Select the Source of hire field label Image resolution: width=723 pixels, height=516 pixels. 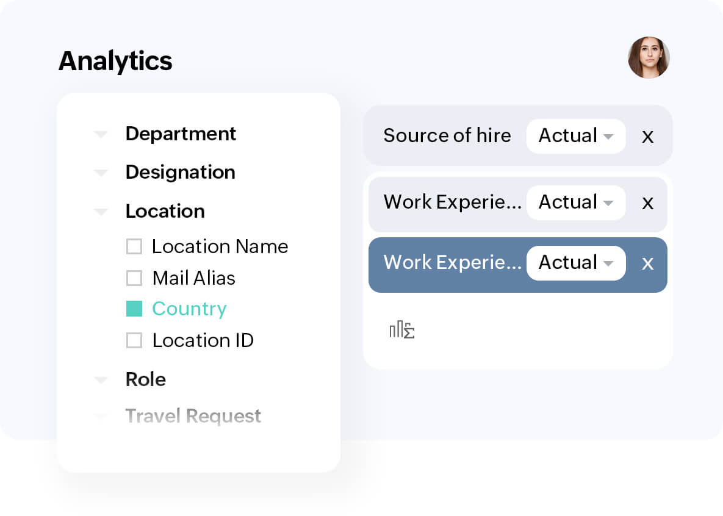click(447, 135)
